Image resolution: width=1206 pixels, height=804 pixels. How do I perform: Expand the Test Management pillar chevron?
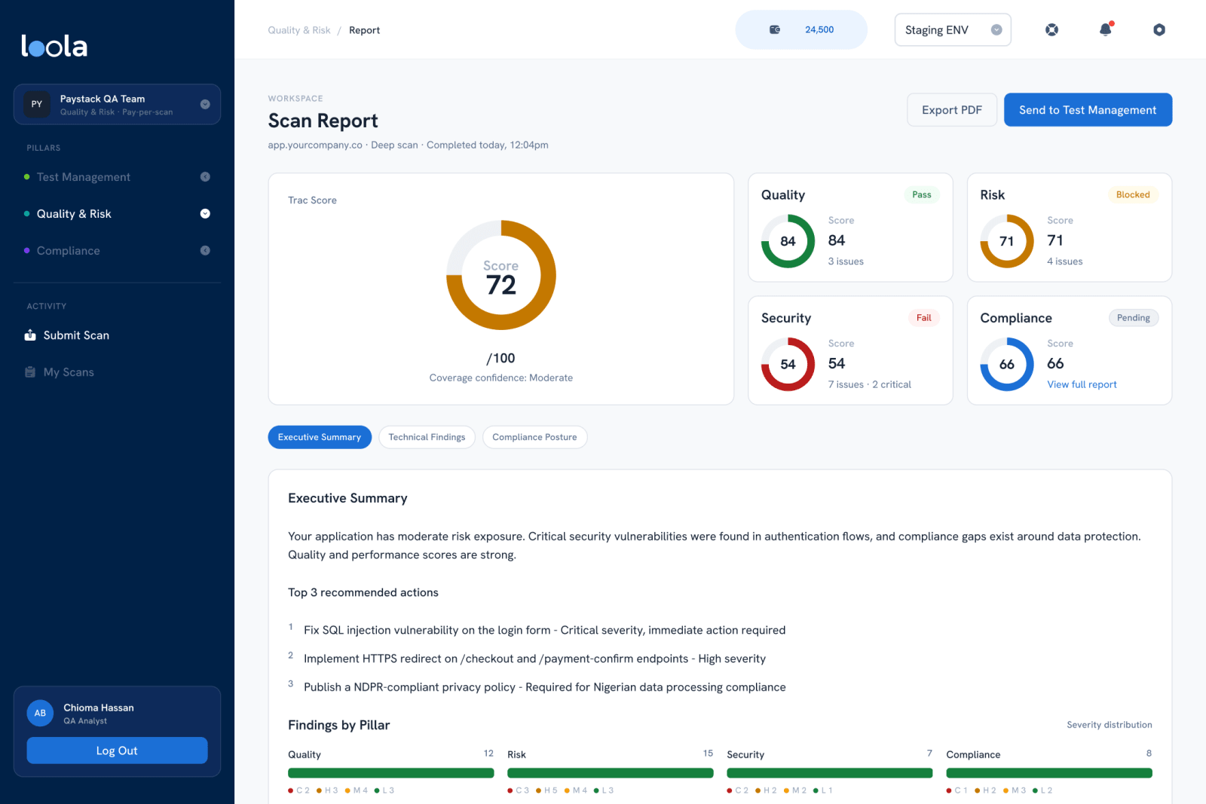(x=205, y=177)
